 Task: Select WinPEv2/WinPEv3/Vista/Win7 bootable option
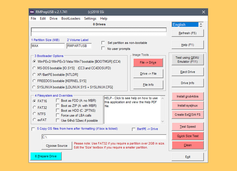click(35, 62)
